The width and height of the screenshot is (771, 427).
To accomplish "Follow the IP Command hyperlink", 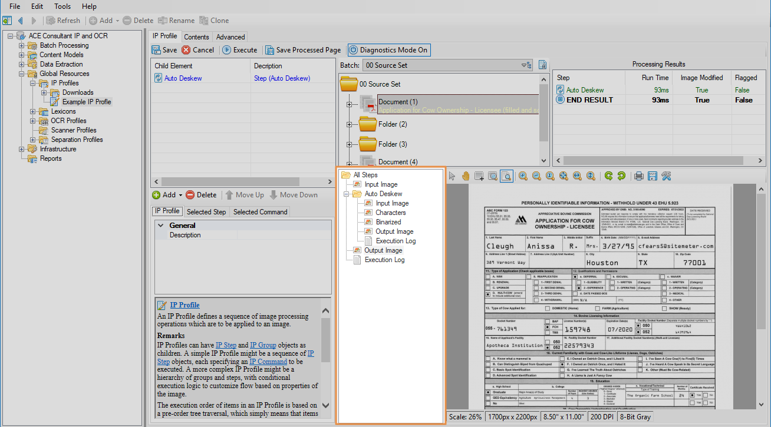I will (x=268, y=361).
